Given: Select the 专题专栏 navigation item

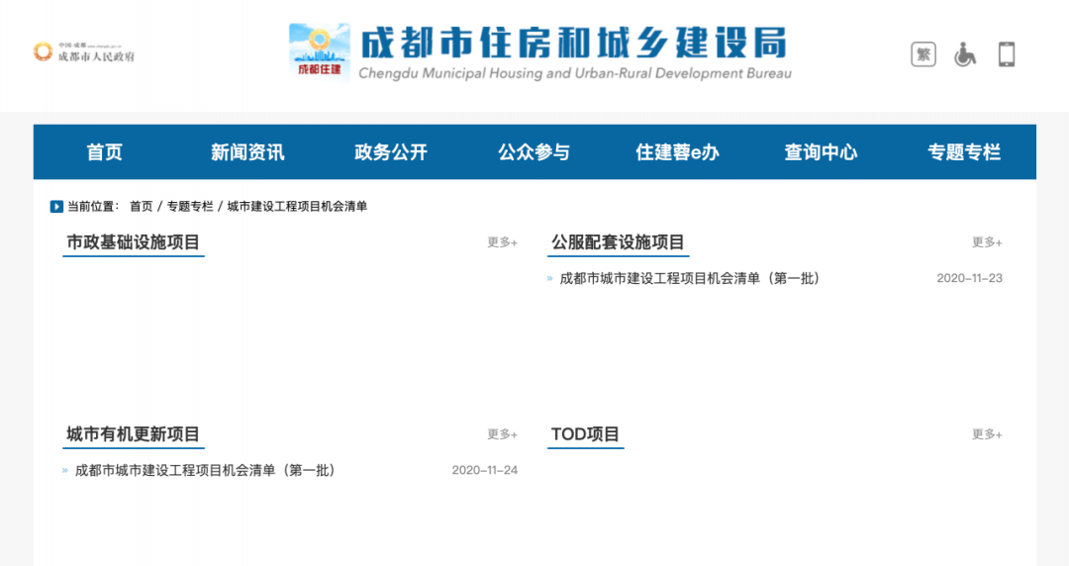Looking at the screenshot, I should coord(964,152).
